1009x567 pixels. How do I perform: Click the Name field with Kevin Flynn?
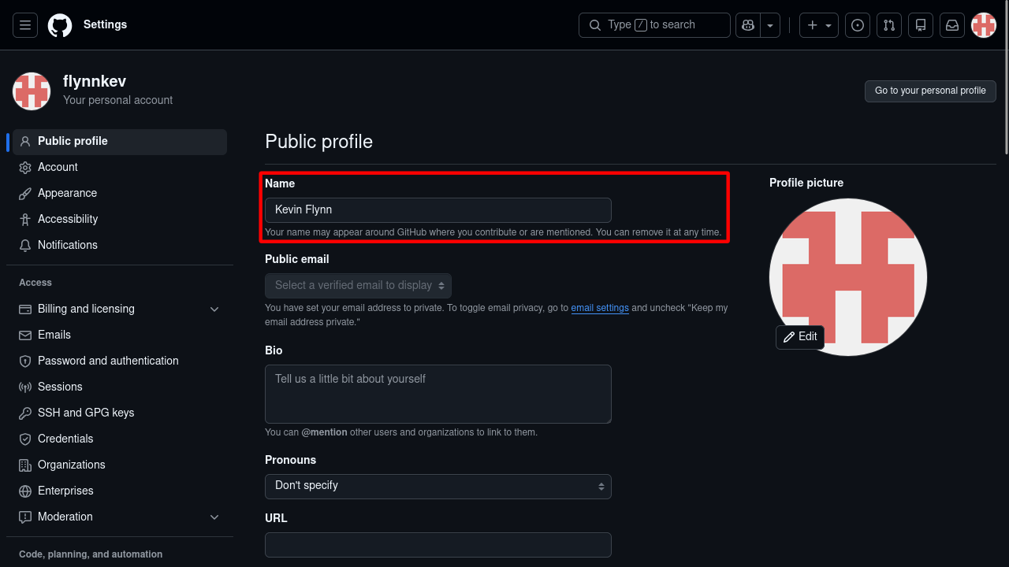(438, 210)
